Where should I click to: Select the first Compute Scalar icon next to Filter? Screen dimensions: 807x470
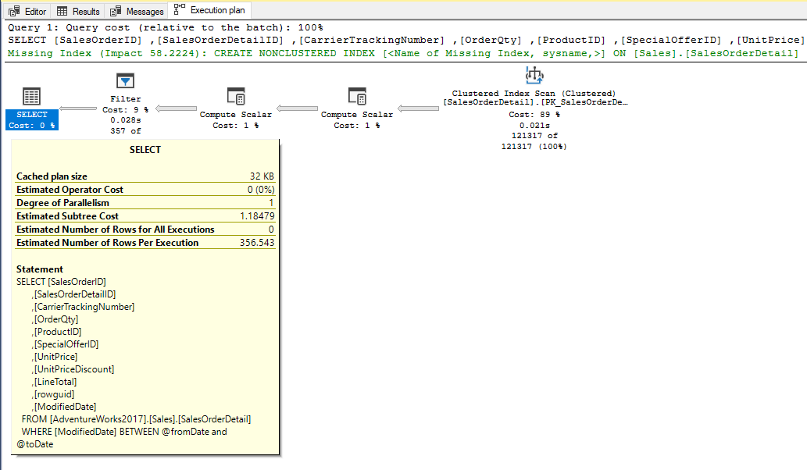click(x=236, y=96)
